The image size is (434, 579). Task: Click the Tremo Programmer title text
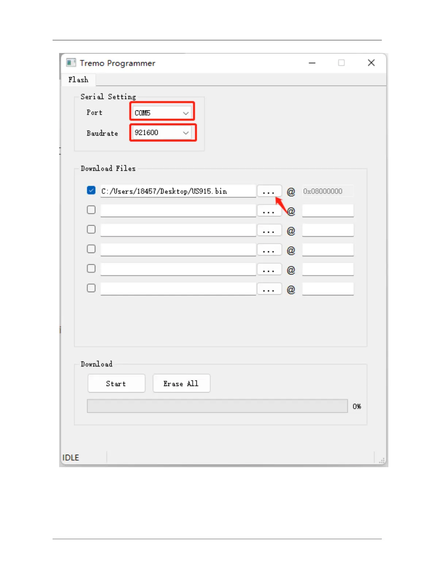pos(118,63)
